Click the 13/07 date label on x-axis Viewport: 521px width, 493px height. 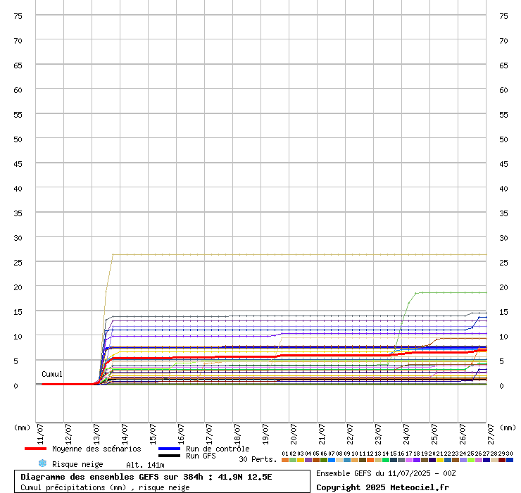coord(96,434)
